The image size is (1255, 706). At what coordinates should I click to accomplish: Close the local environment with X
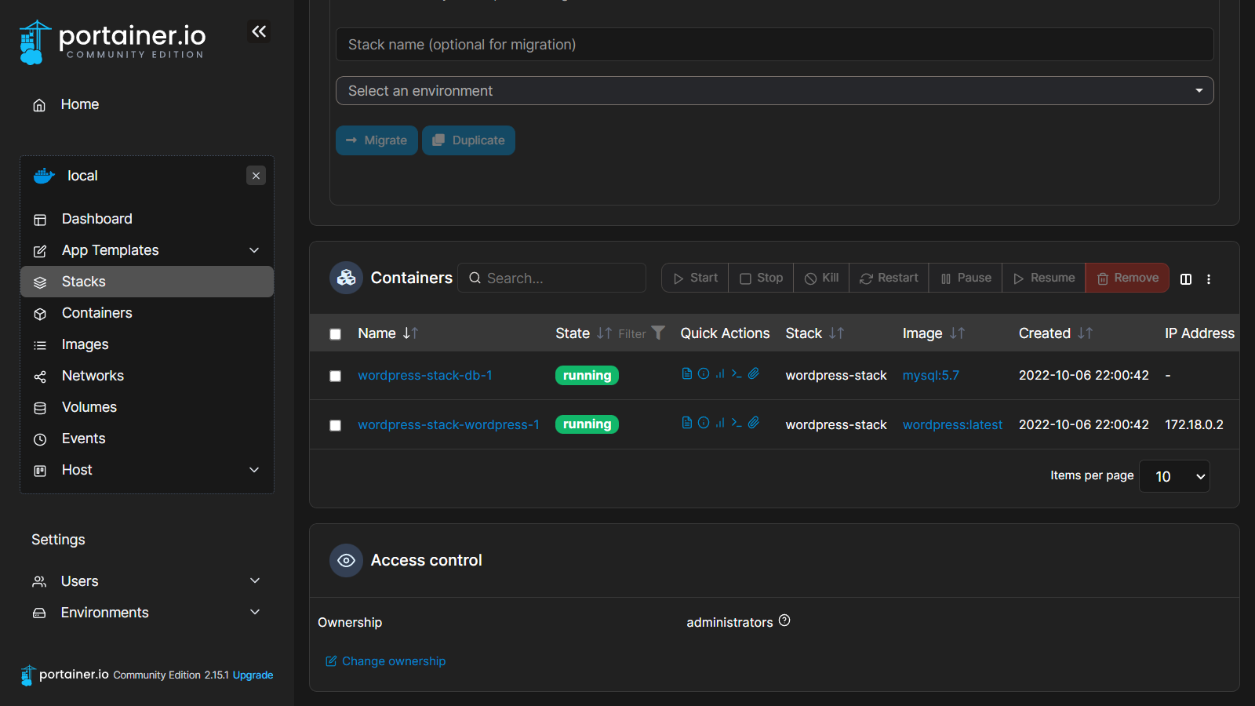pyautogui.click(x=256, y=176)
